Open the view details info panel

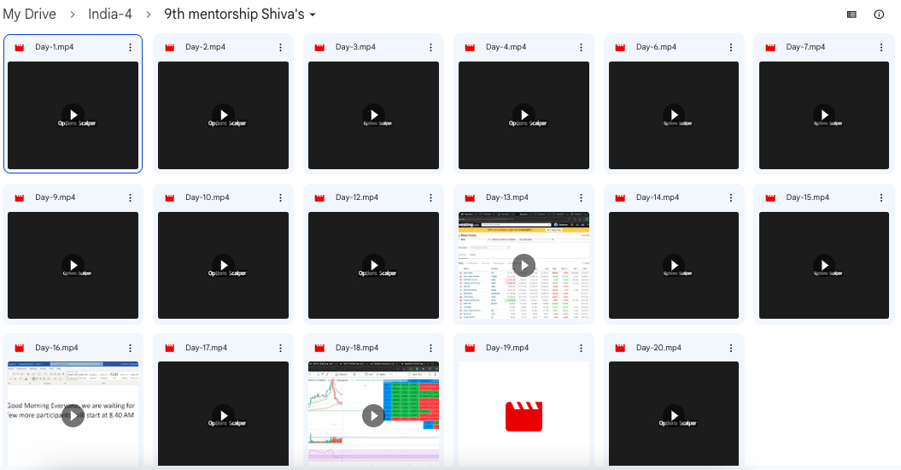tap(879, 15)
